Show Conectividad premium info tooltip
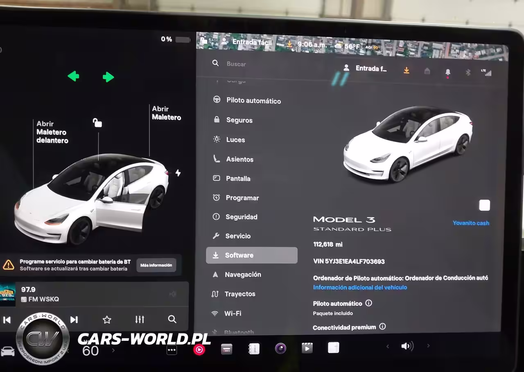This screenshot has height=372, width=524. click(382, 327)
